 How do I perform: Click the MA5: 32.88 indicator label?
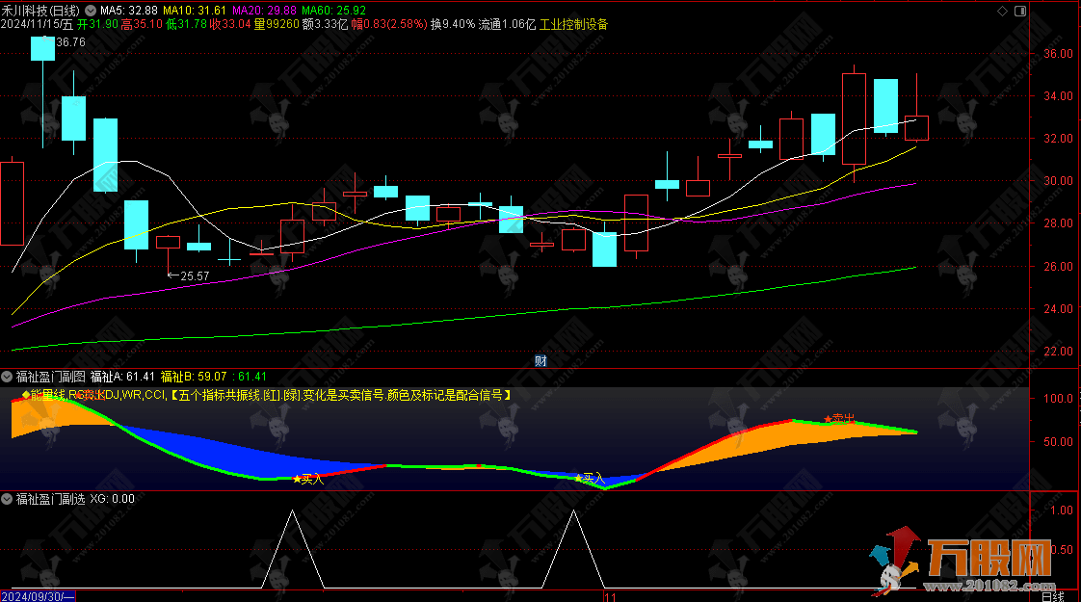[128, 11]
